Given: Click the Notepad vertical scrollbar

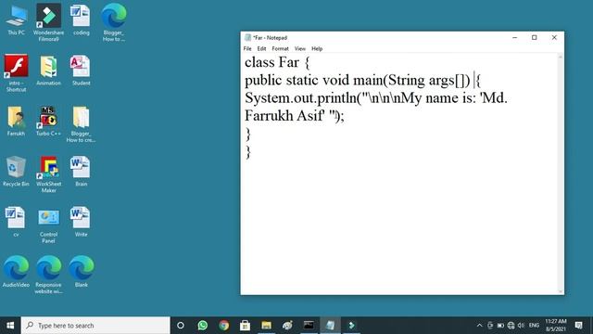Looking at the screenshot, I should click(x=560, y=173).
